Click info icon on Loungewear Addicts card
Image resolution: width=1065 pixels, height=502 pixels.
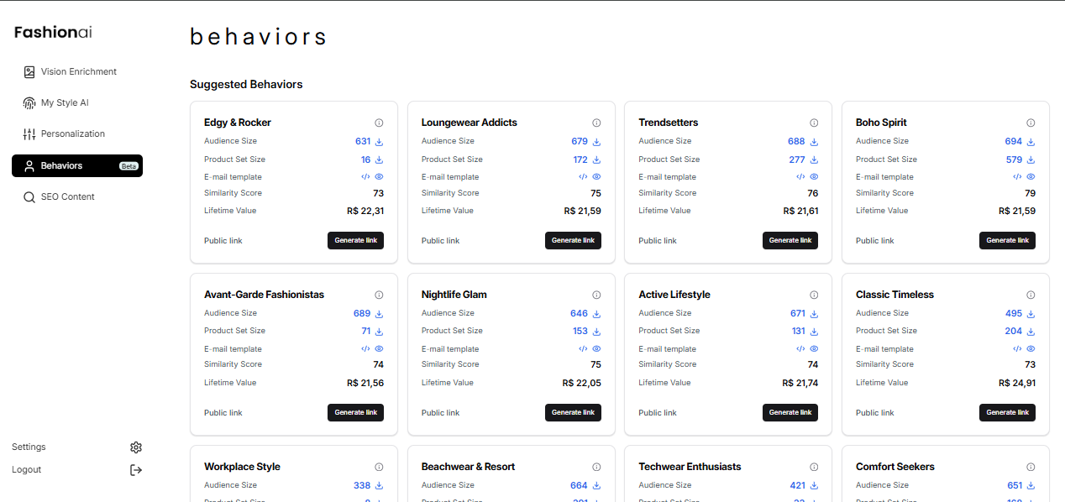click(596, 123)
